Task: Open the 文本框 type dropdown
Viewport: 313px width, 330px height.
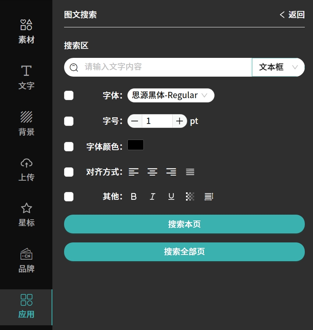Action: click(x=278, y=67)
